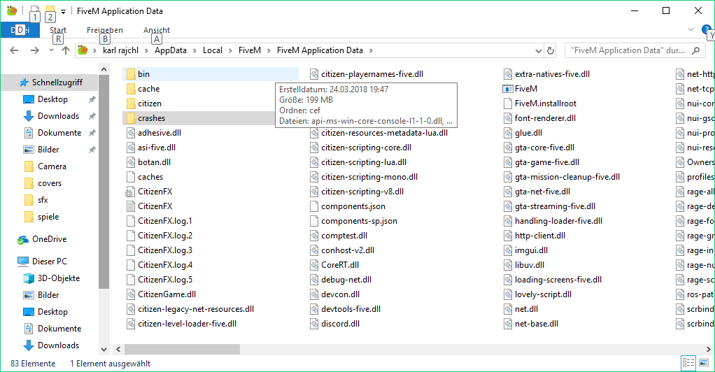715x372 pixels.
Task: Go back with the back arrow
Action: point(14,50)
